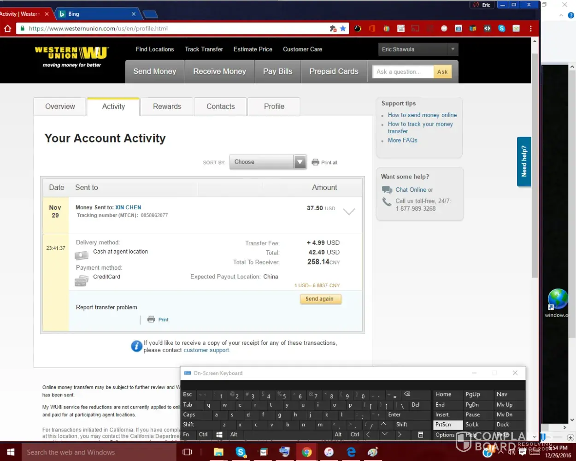The image size is (576, 461).
Task: Click the chat bubble icon for Chat Online
Action: click(387, 190)
